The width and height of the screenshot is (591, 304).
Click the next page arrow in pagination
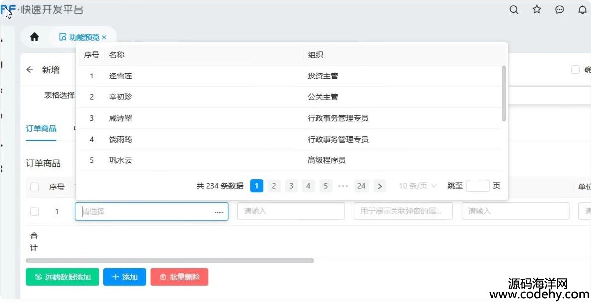(380, 186)
